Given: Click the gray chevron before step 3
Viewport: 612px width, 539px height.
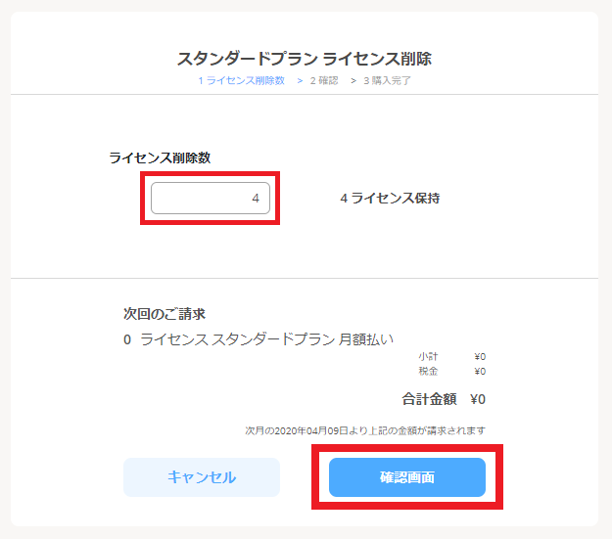Looking at the screenshot, I should [353, 81].
